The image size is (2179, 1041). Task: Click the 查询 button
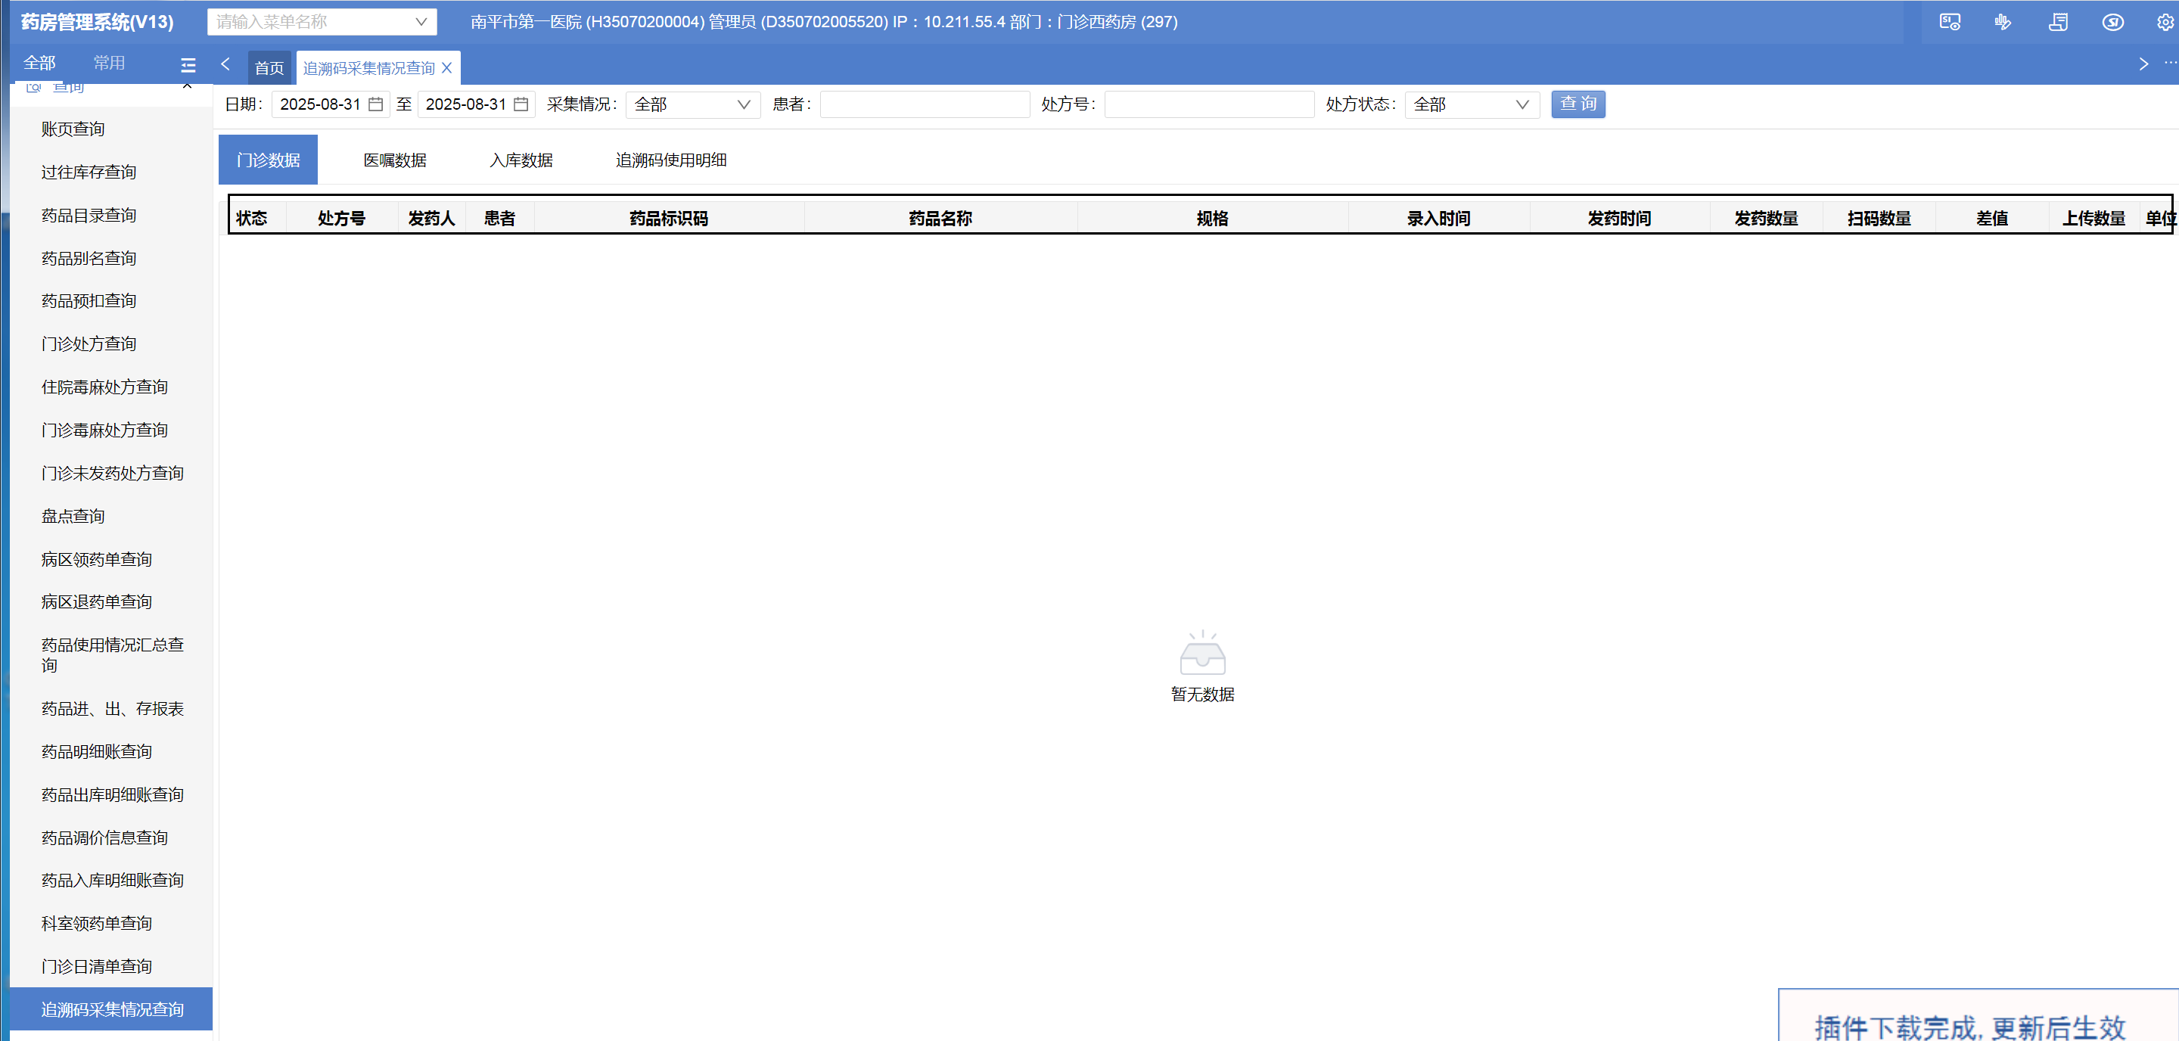(x=1578, y=104)
